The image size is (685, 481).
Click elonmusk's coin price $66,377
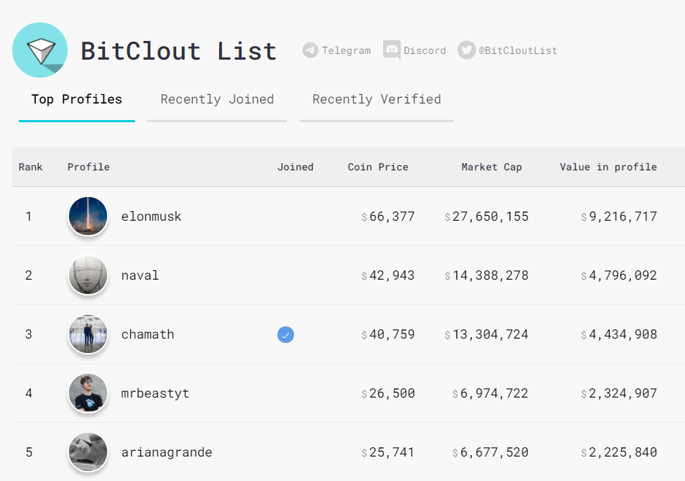pyautogui.click(x=388, y=216)
